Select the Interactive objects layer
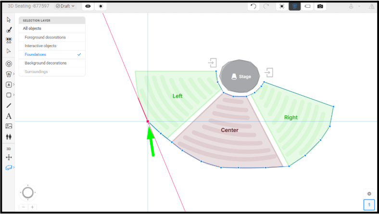 point(52,46)
